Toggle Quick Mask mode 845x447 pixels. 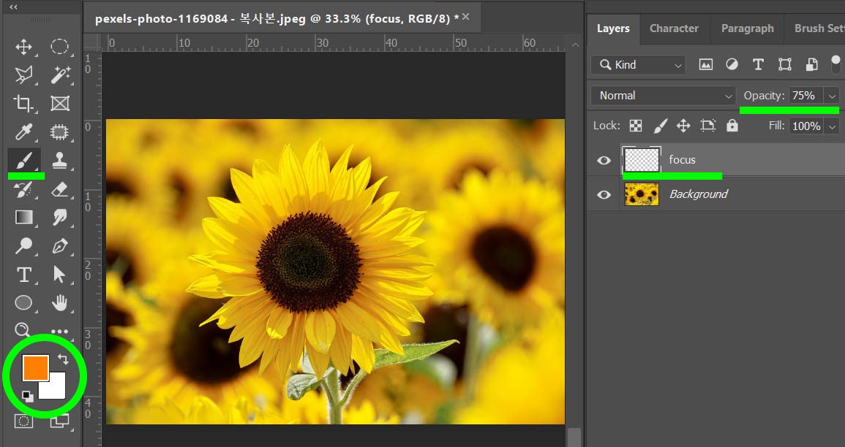(x=23, y=421)
